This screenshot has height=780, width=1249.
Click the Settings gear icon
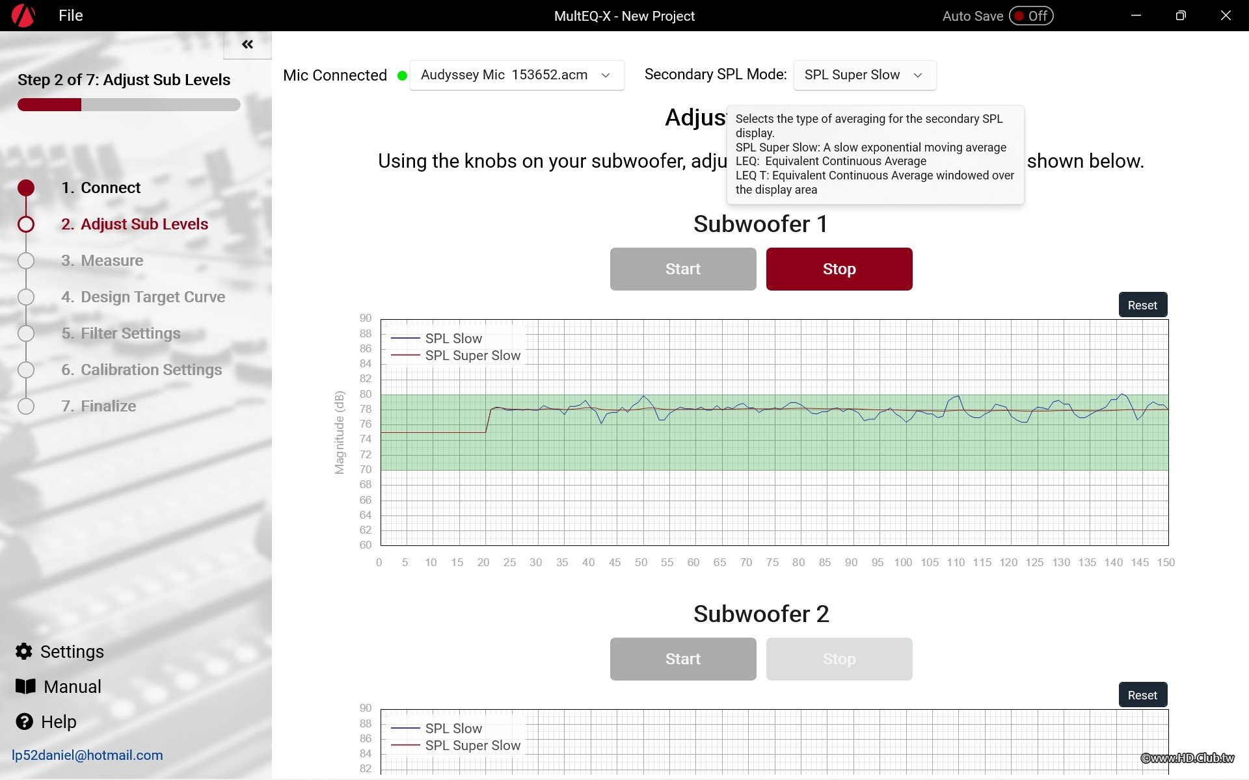click(x=24, y=651)
